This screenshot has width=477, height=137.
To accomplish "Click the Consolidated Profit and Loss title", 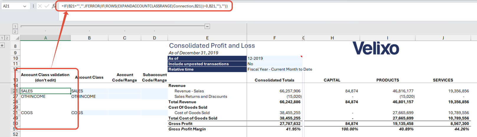I will click(212, 46).
